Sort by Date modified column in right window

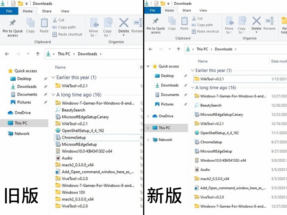(279, 61)
